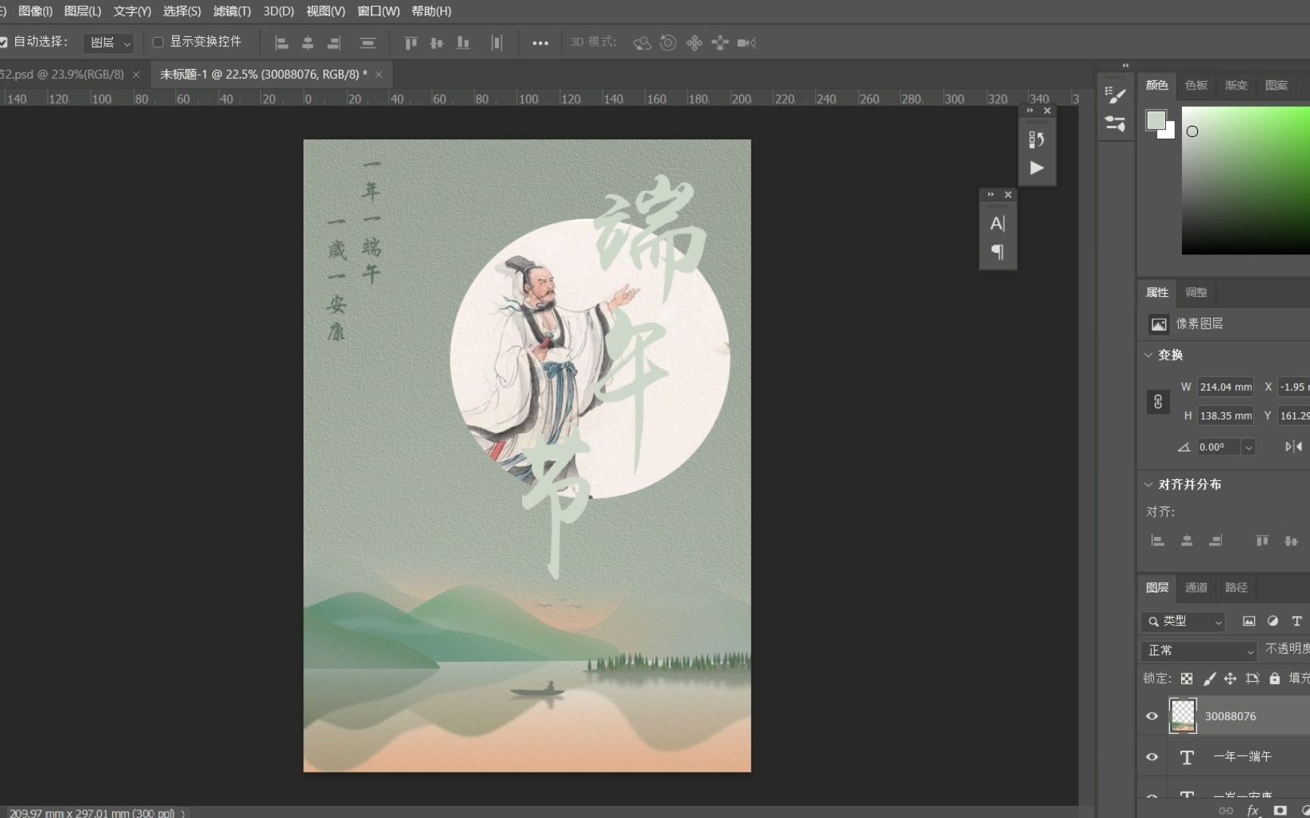This screenshot has width=1310, height=818.
Task: Toggle prevent artboard auto-nesting lock
Action: (1252, 679)
